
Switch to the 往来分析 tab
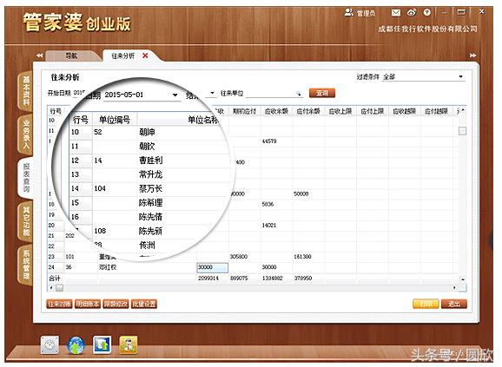[x=123, y=56]
